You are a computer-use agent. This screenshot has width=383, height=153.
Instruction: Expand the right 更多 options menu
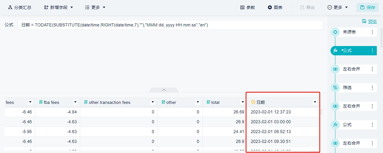338,7
